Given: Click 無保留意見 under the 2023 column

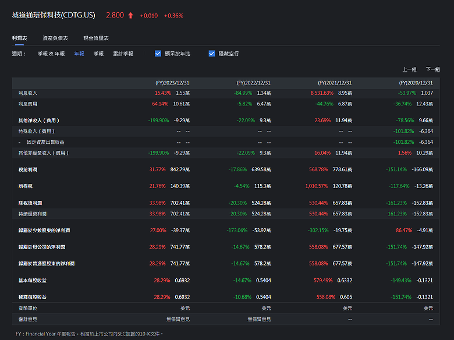Looking at the screenshot, I should point(178,319).
